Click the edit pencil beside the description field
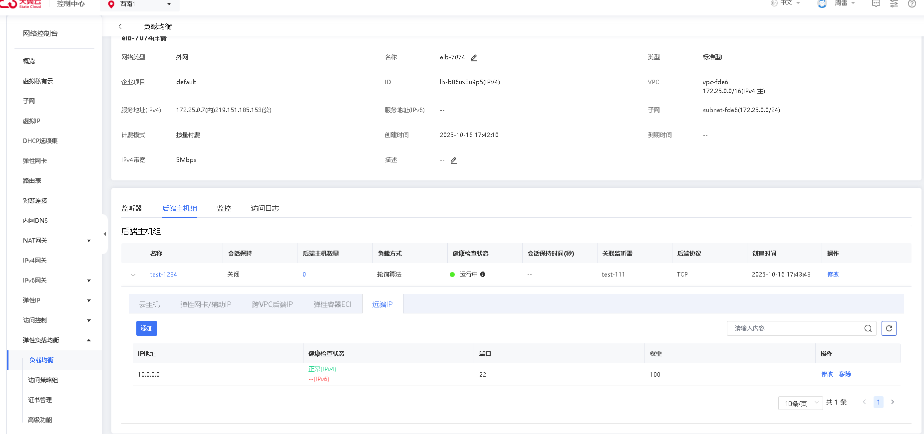The width and height of the screenshot is (924, 434). click(454, 160)
